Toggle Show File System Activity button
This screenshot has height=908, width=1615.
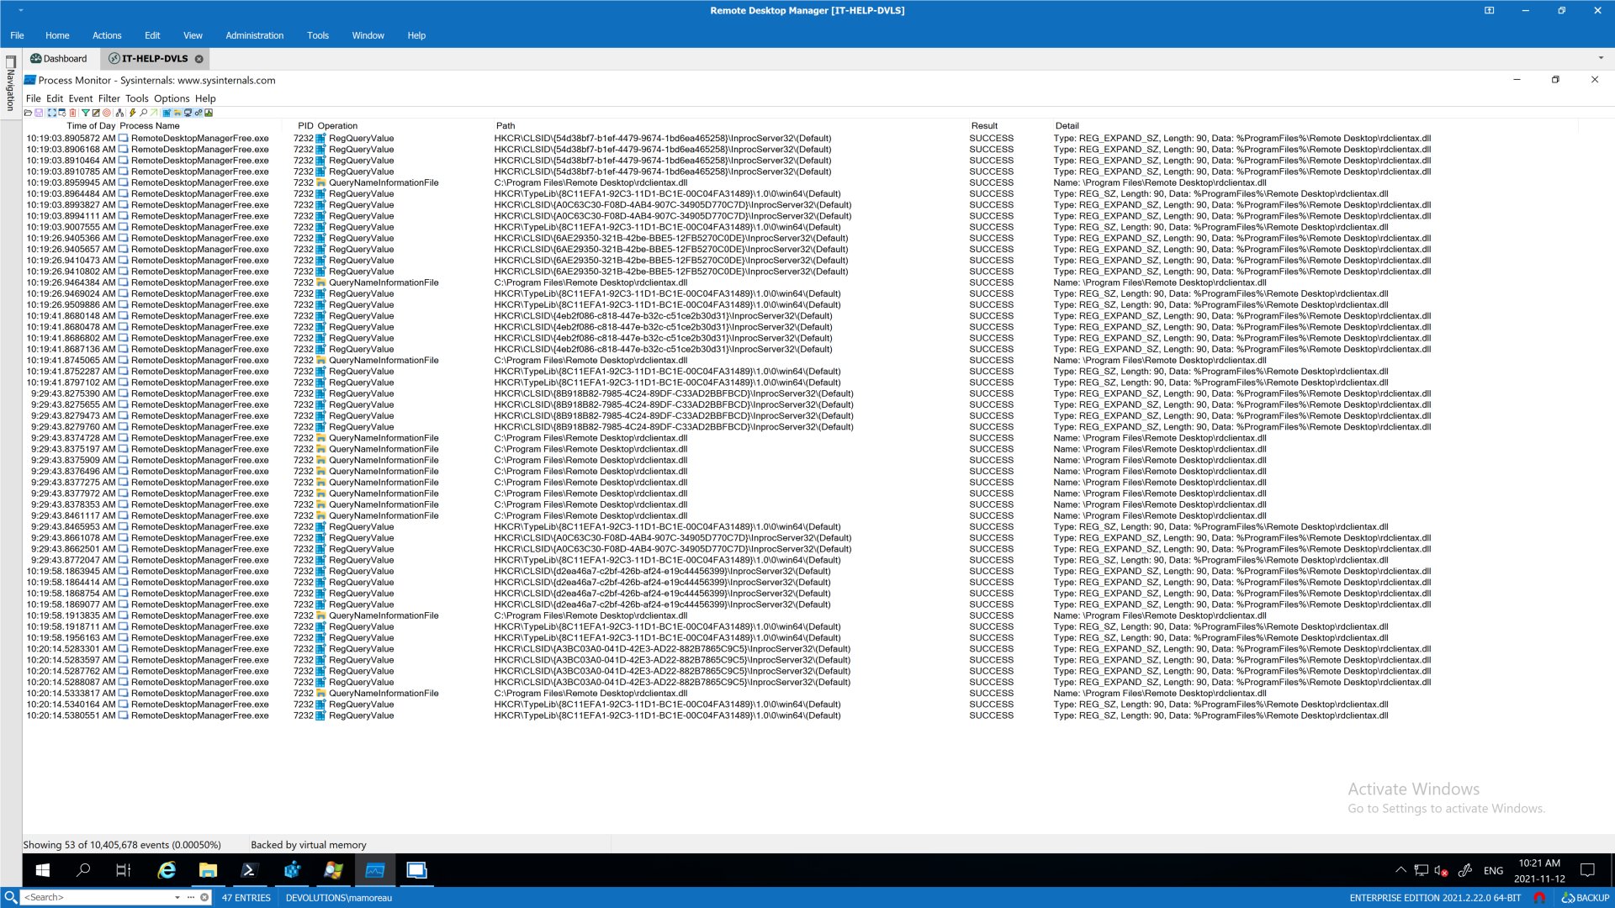[177, 113]
